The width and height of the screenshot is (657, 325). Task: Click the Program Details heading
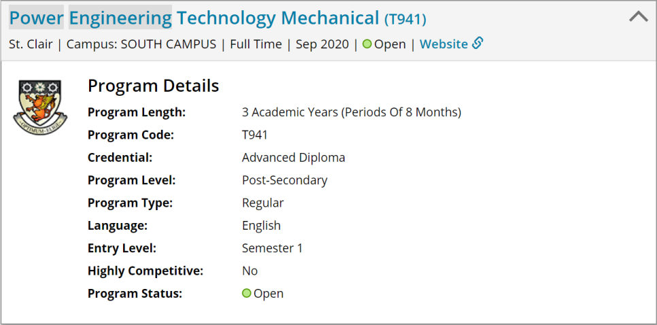(x=153, y=86)
